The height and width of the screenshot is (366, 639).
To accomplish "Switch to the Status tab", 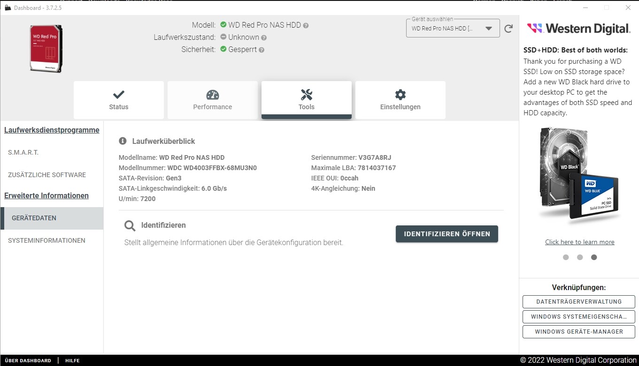I will click(x=119, y=100).
